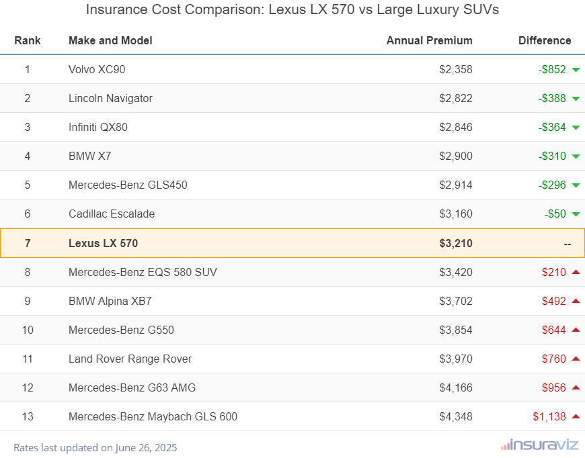This screenshot has height=458, width=585.
Task: Click the green down arrow beside -$388
Action: coord(576,99)
